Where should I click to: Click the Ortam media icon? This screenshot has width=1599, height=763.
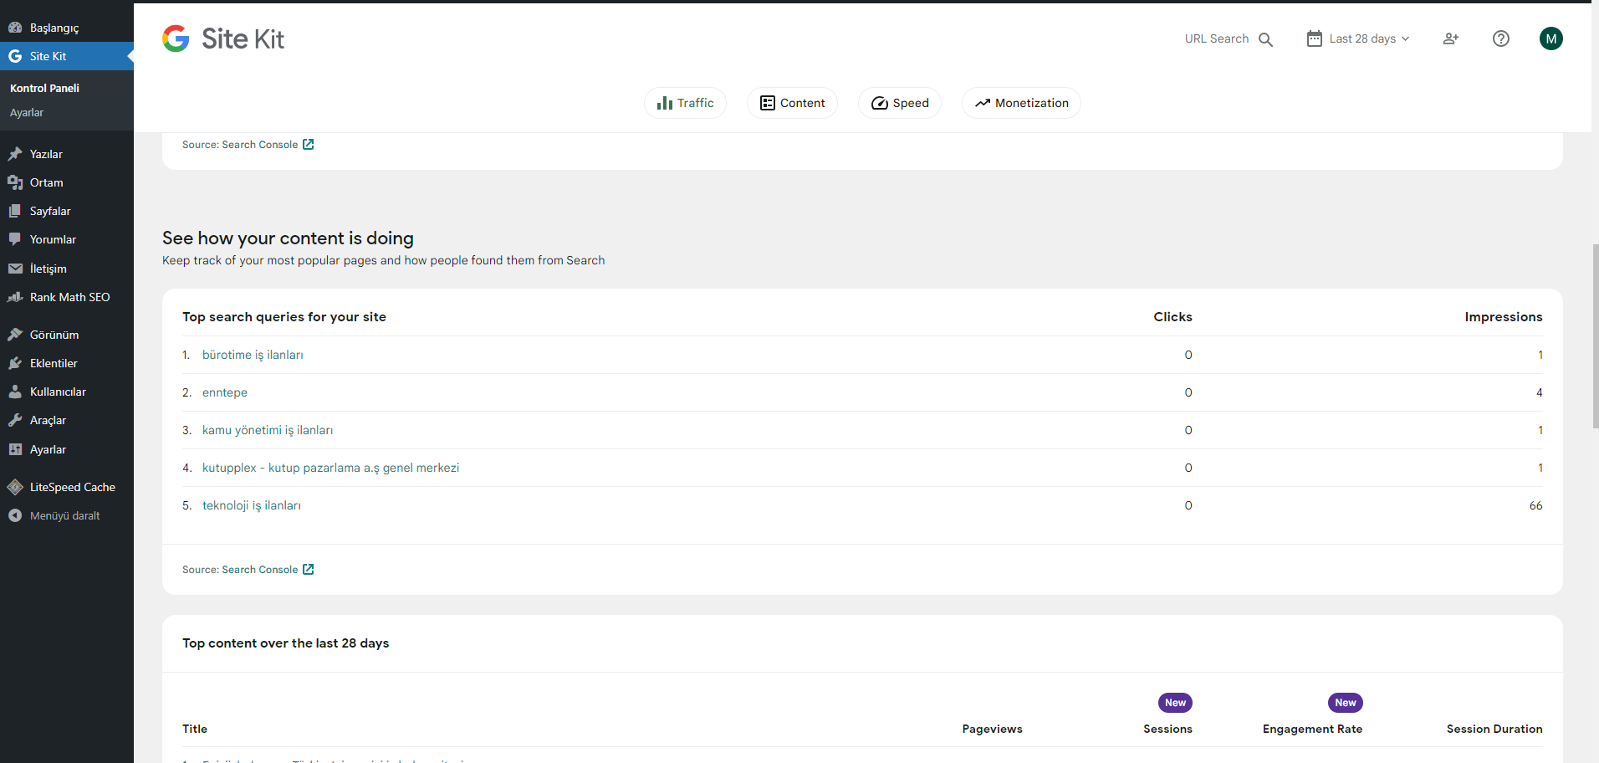[x=15, y=182]
